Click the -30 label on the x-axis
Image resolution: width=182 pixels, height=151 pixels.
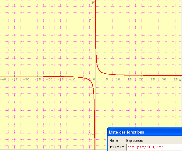[x=26, y=79]
